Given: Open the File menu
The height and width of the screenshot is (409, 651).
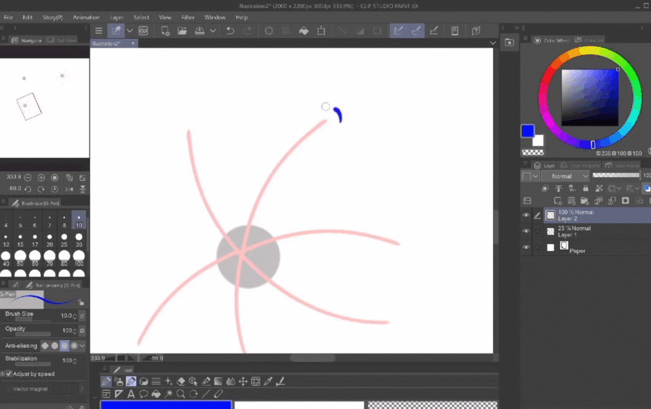Looking at the screenshot, I should [x=8, y=18].
